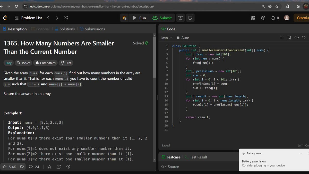Click the description panel vertical scrollbar

[x=154, y=57]
